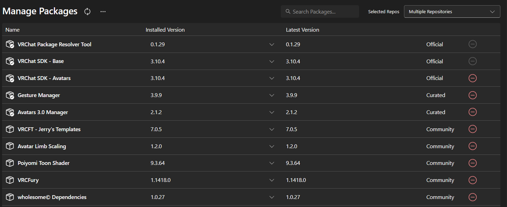507x207 pixels.
Task: Click VRCFT - Jerry's Templates package icon
Action: click(10, 129)
